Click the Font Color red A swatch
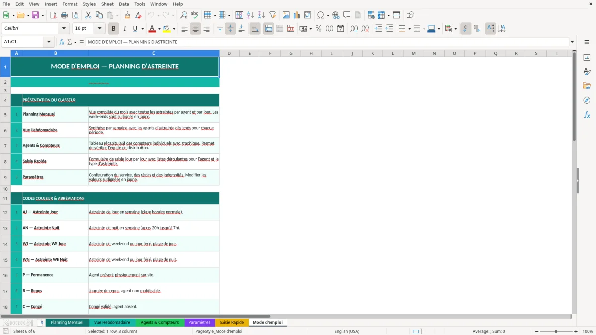596x335 pixels. point(152,29)
